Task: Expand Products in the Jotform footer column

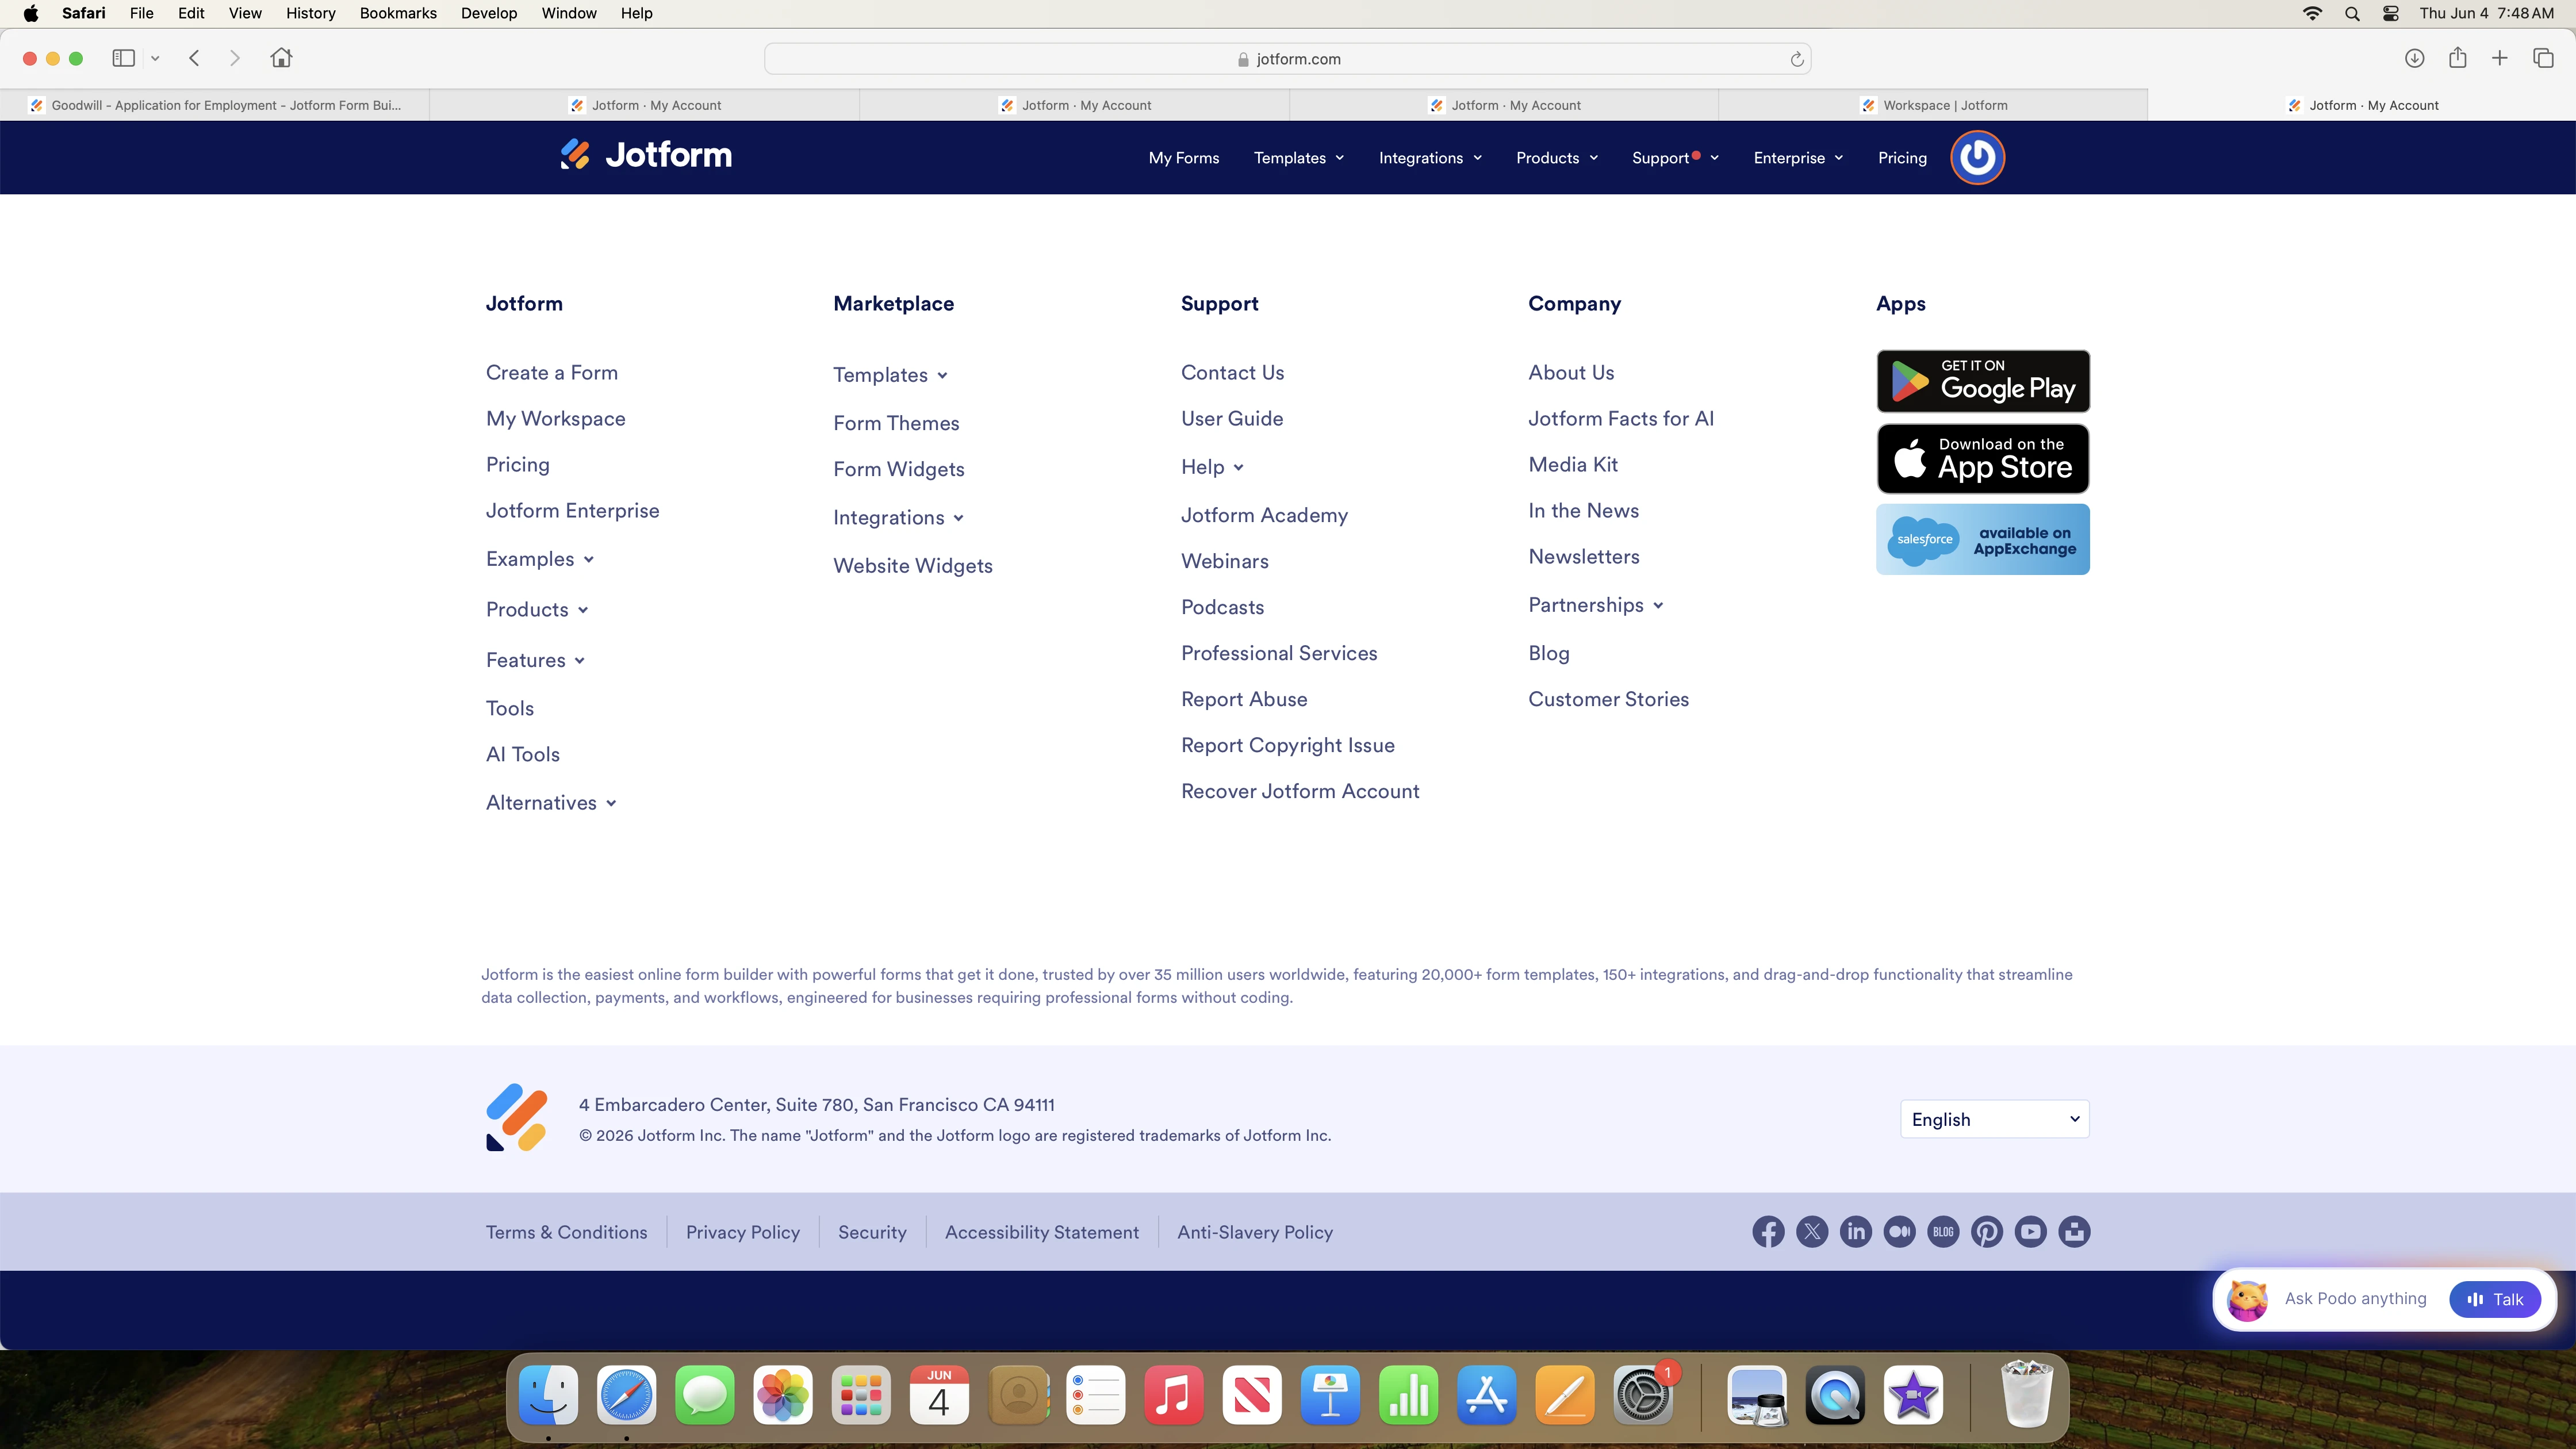Action: pos(537,610)
